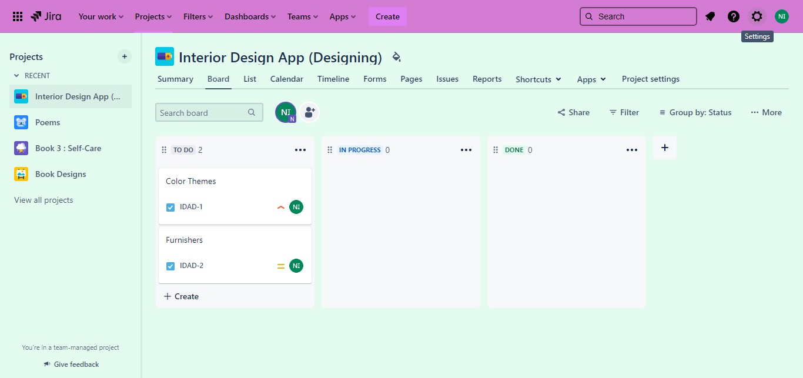
Task: Open the To Do column three-dot menu
Action: point(300,150)
